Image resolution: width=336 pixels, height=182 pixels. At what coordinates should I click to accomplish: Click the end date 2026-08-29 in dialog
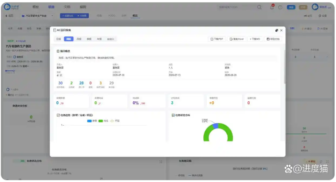tap(231, 75)
